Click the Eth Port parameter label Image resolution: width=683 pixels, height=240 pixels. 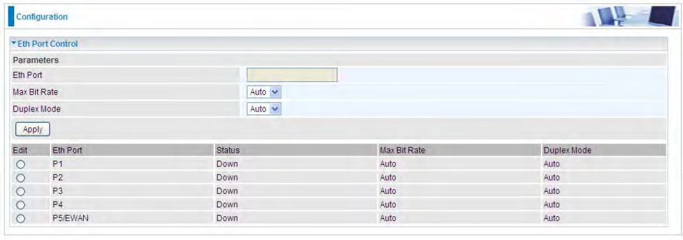click(x=28, y=75)
